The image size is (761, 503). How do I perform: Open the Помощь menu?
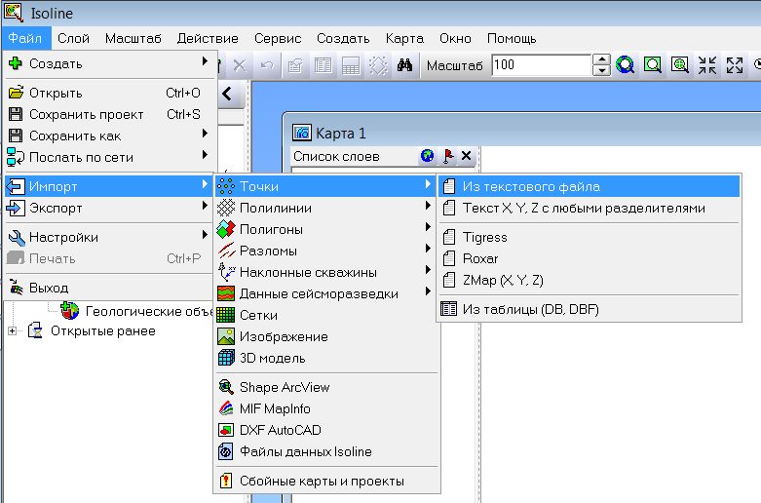(512, 38)
